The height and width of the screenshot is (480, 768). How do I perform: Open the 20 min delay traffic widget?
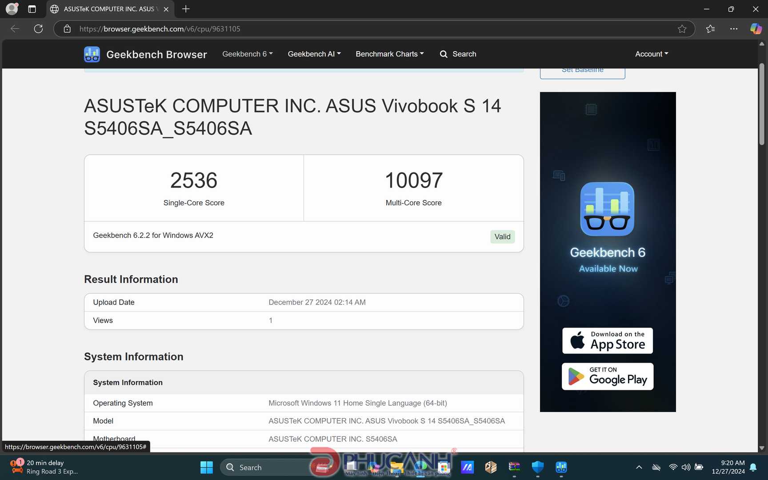click(44, 467)
